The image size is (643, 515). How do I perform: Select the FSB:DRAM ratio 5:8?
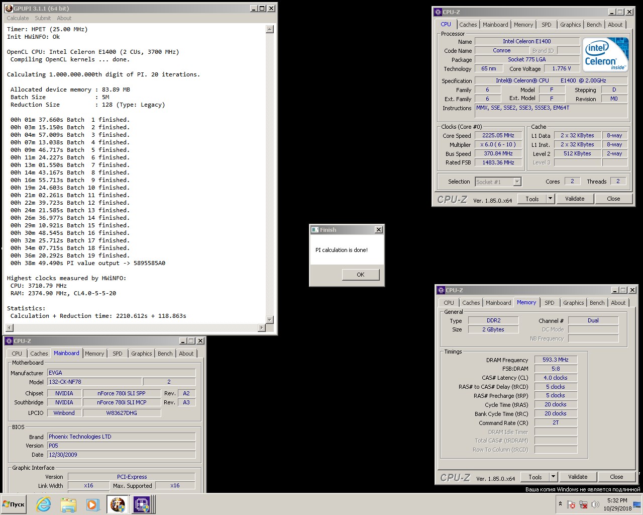[x=556, y=369]
